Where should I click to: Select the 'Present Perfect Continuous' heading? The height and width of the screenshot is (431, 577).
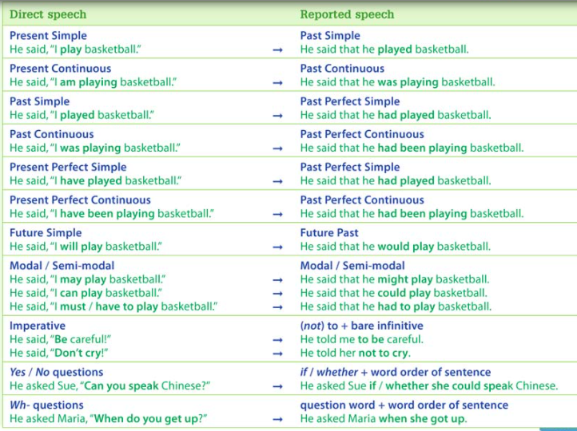(x=80, y=200)
